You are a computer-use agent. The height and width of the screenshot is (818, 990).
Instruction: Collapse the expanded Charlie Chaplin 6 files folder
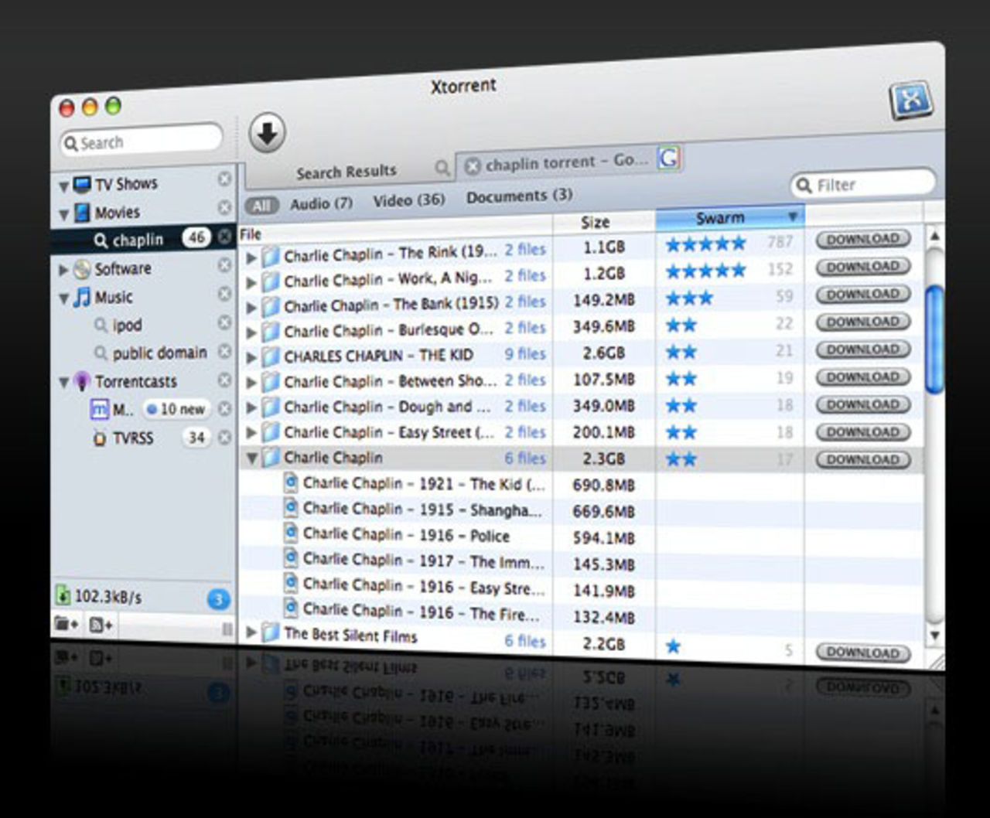pyautogui.click(x=251, y=458)
